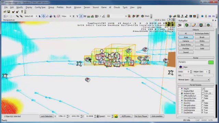219x123 pixels.
Task: Enable follow terrain icon
Action: (x=89, y=16)
